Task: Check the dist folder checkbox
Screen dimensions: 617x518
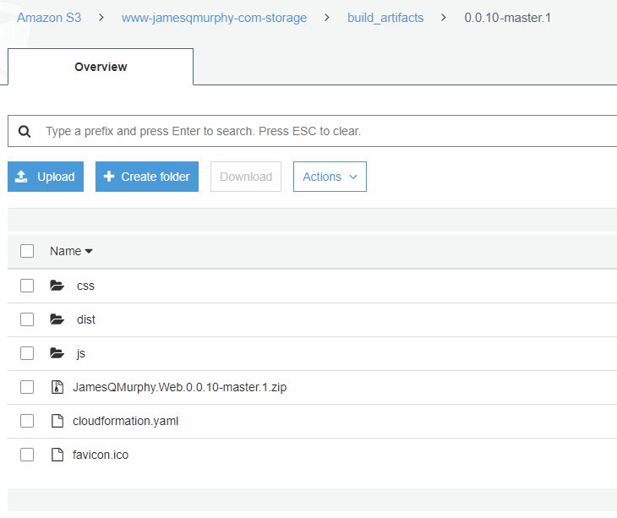Action: tap(27, 319)
